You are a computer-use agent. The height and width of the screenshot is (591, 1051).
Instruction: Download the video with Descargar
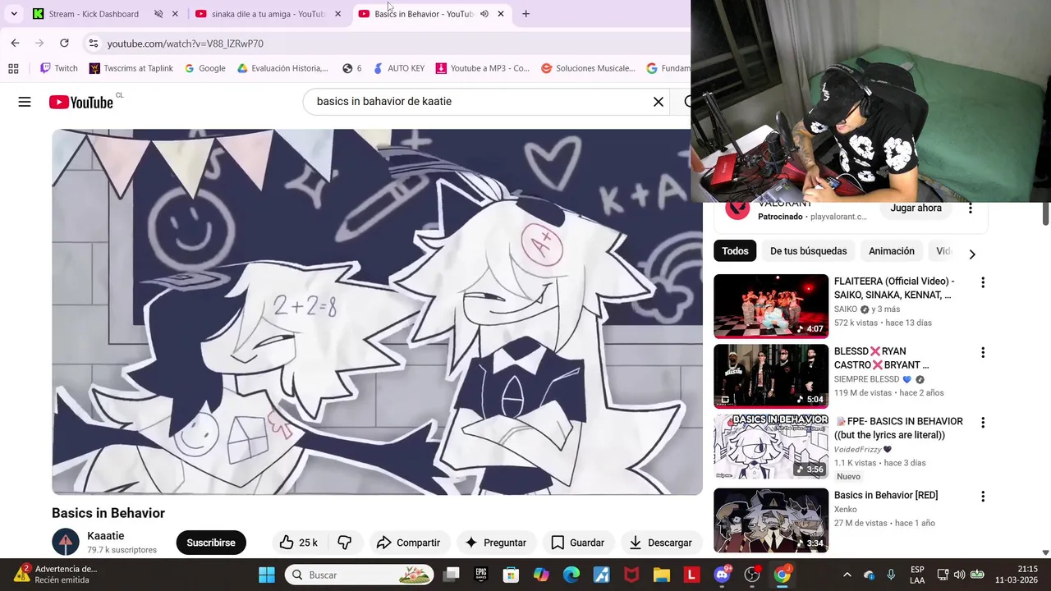coord(660,543)
